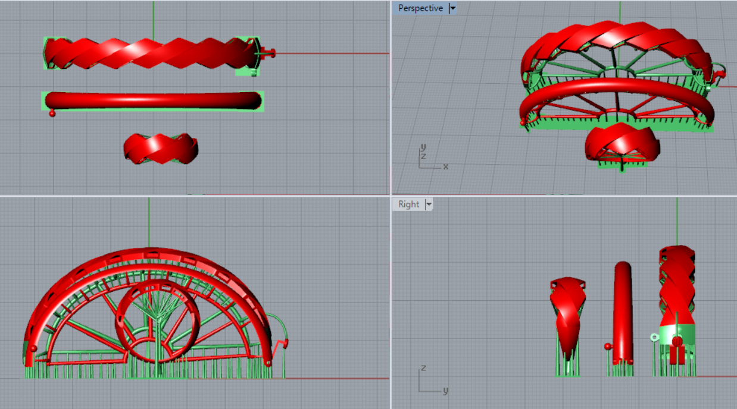
Task: Select the small twisted ring in Perspective viewport
Action: 622,141
